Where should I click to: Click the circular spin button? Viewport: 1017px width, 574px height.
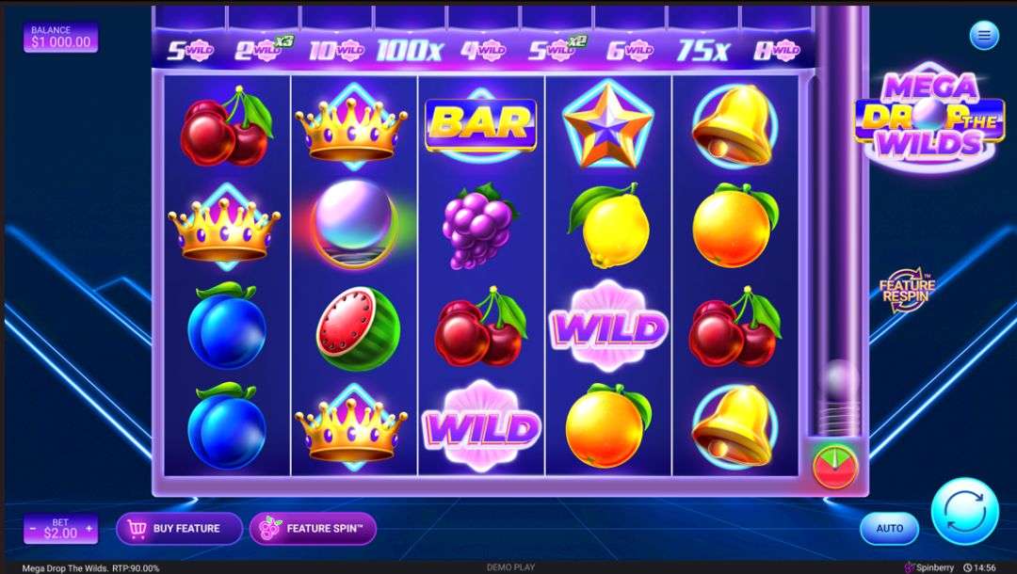(964, 511)
